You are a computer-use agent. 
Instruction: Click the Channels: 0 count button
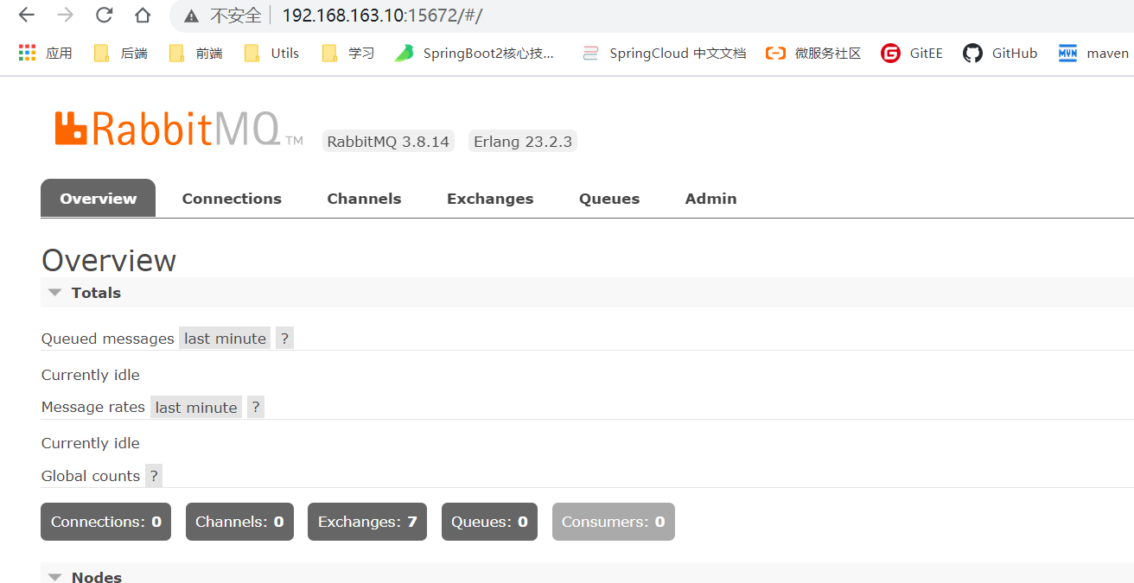tap(239, 522)
